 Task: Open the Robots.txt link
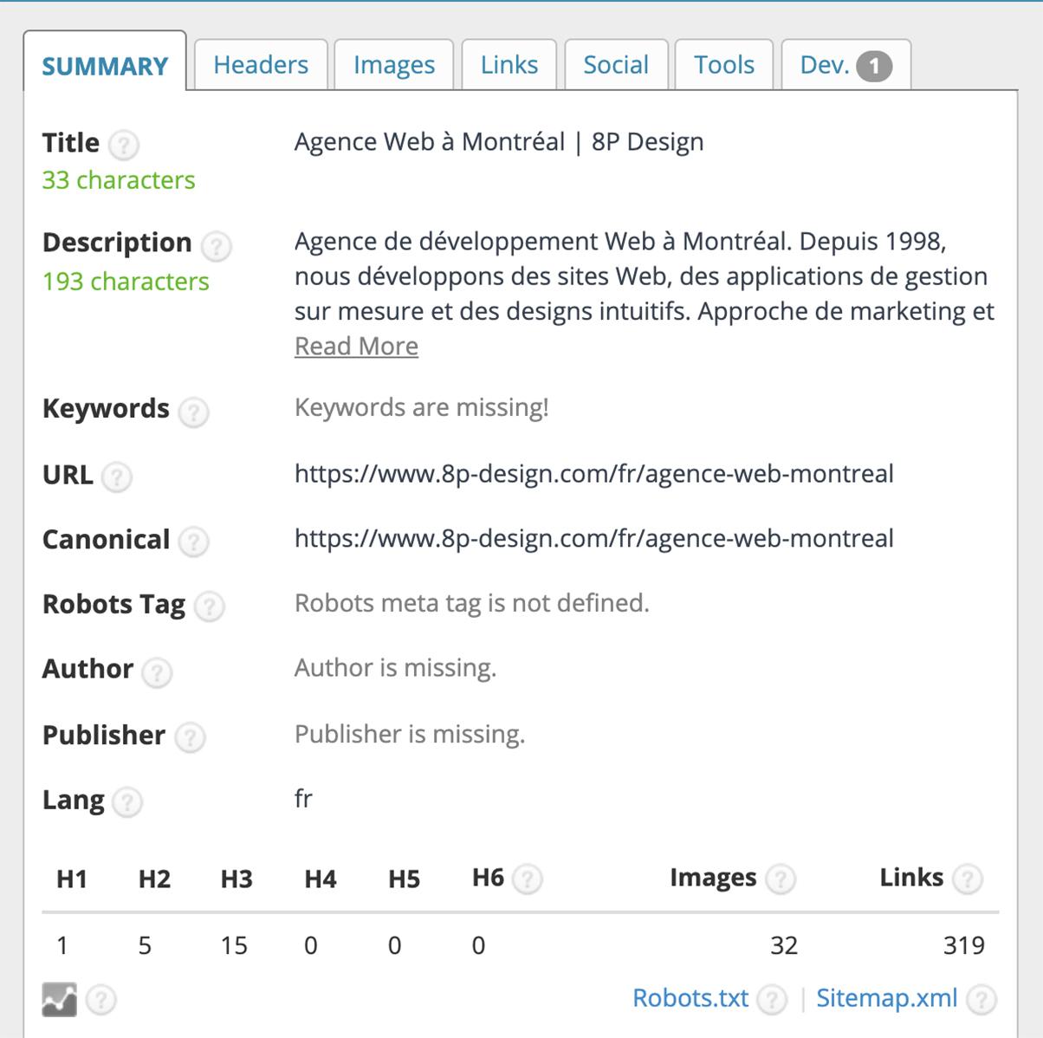pyautogui.click(x=690, y=998)
